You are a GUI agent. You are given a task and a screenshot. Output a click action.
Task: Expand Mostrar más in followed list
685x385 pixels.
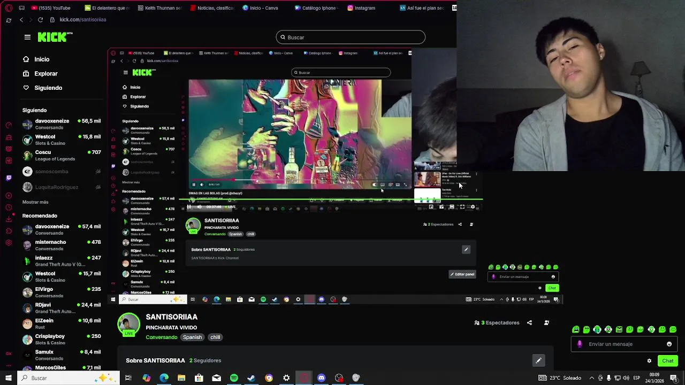coord(35,202)
